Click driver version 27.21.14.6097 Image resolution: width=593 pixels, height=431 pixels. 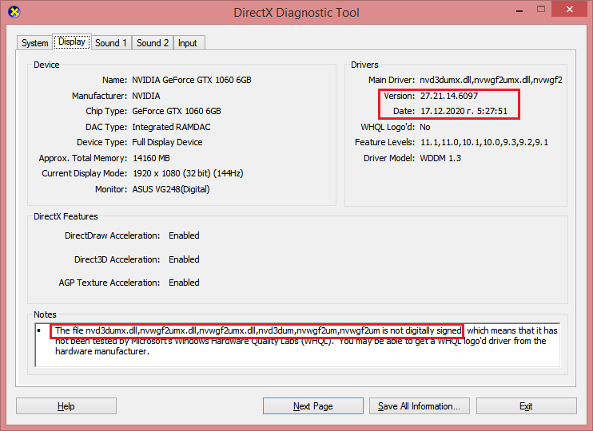449,96
